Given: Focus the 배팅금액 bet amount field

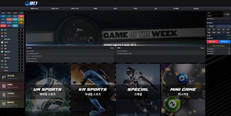Looking at the screenshot, I should click(223, 26).
